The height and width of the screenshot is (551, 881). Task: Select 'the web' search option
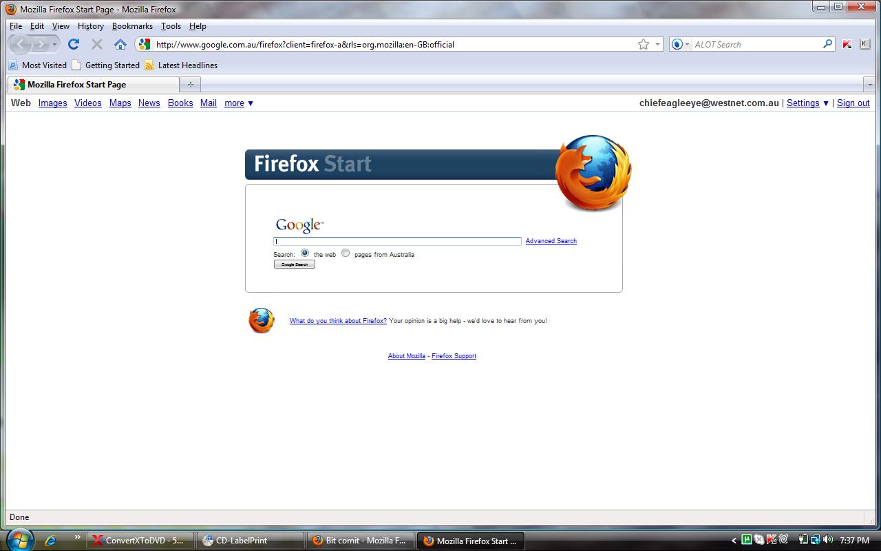tap(305, 253)
